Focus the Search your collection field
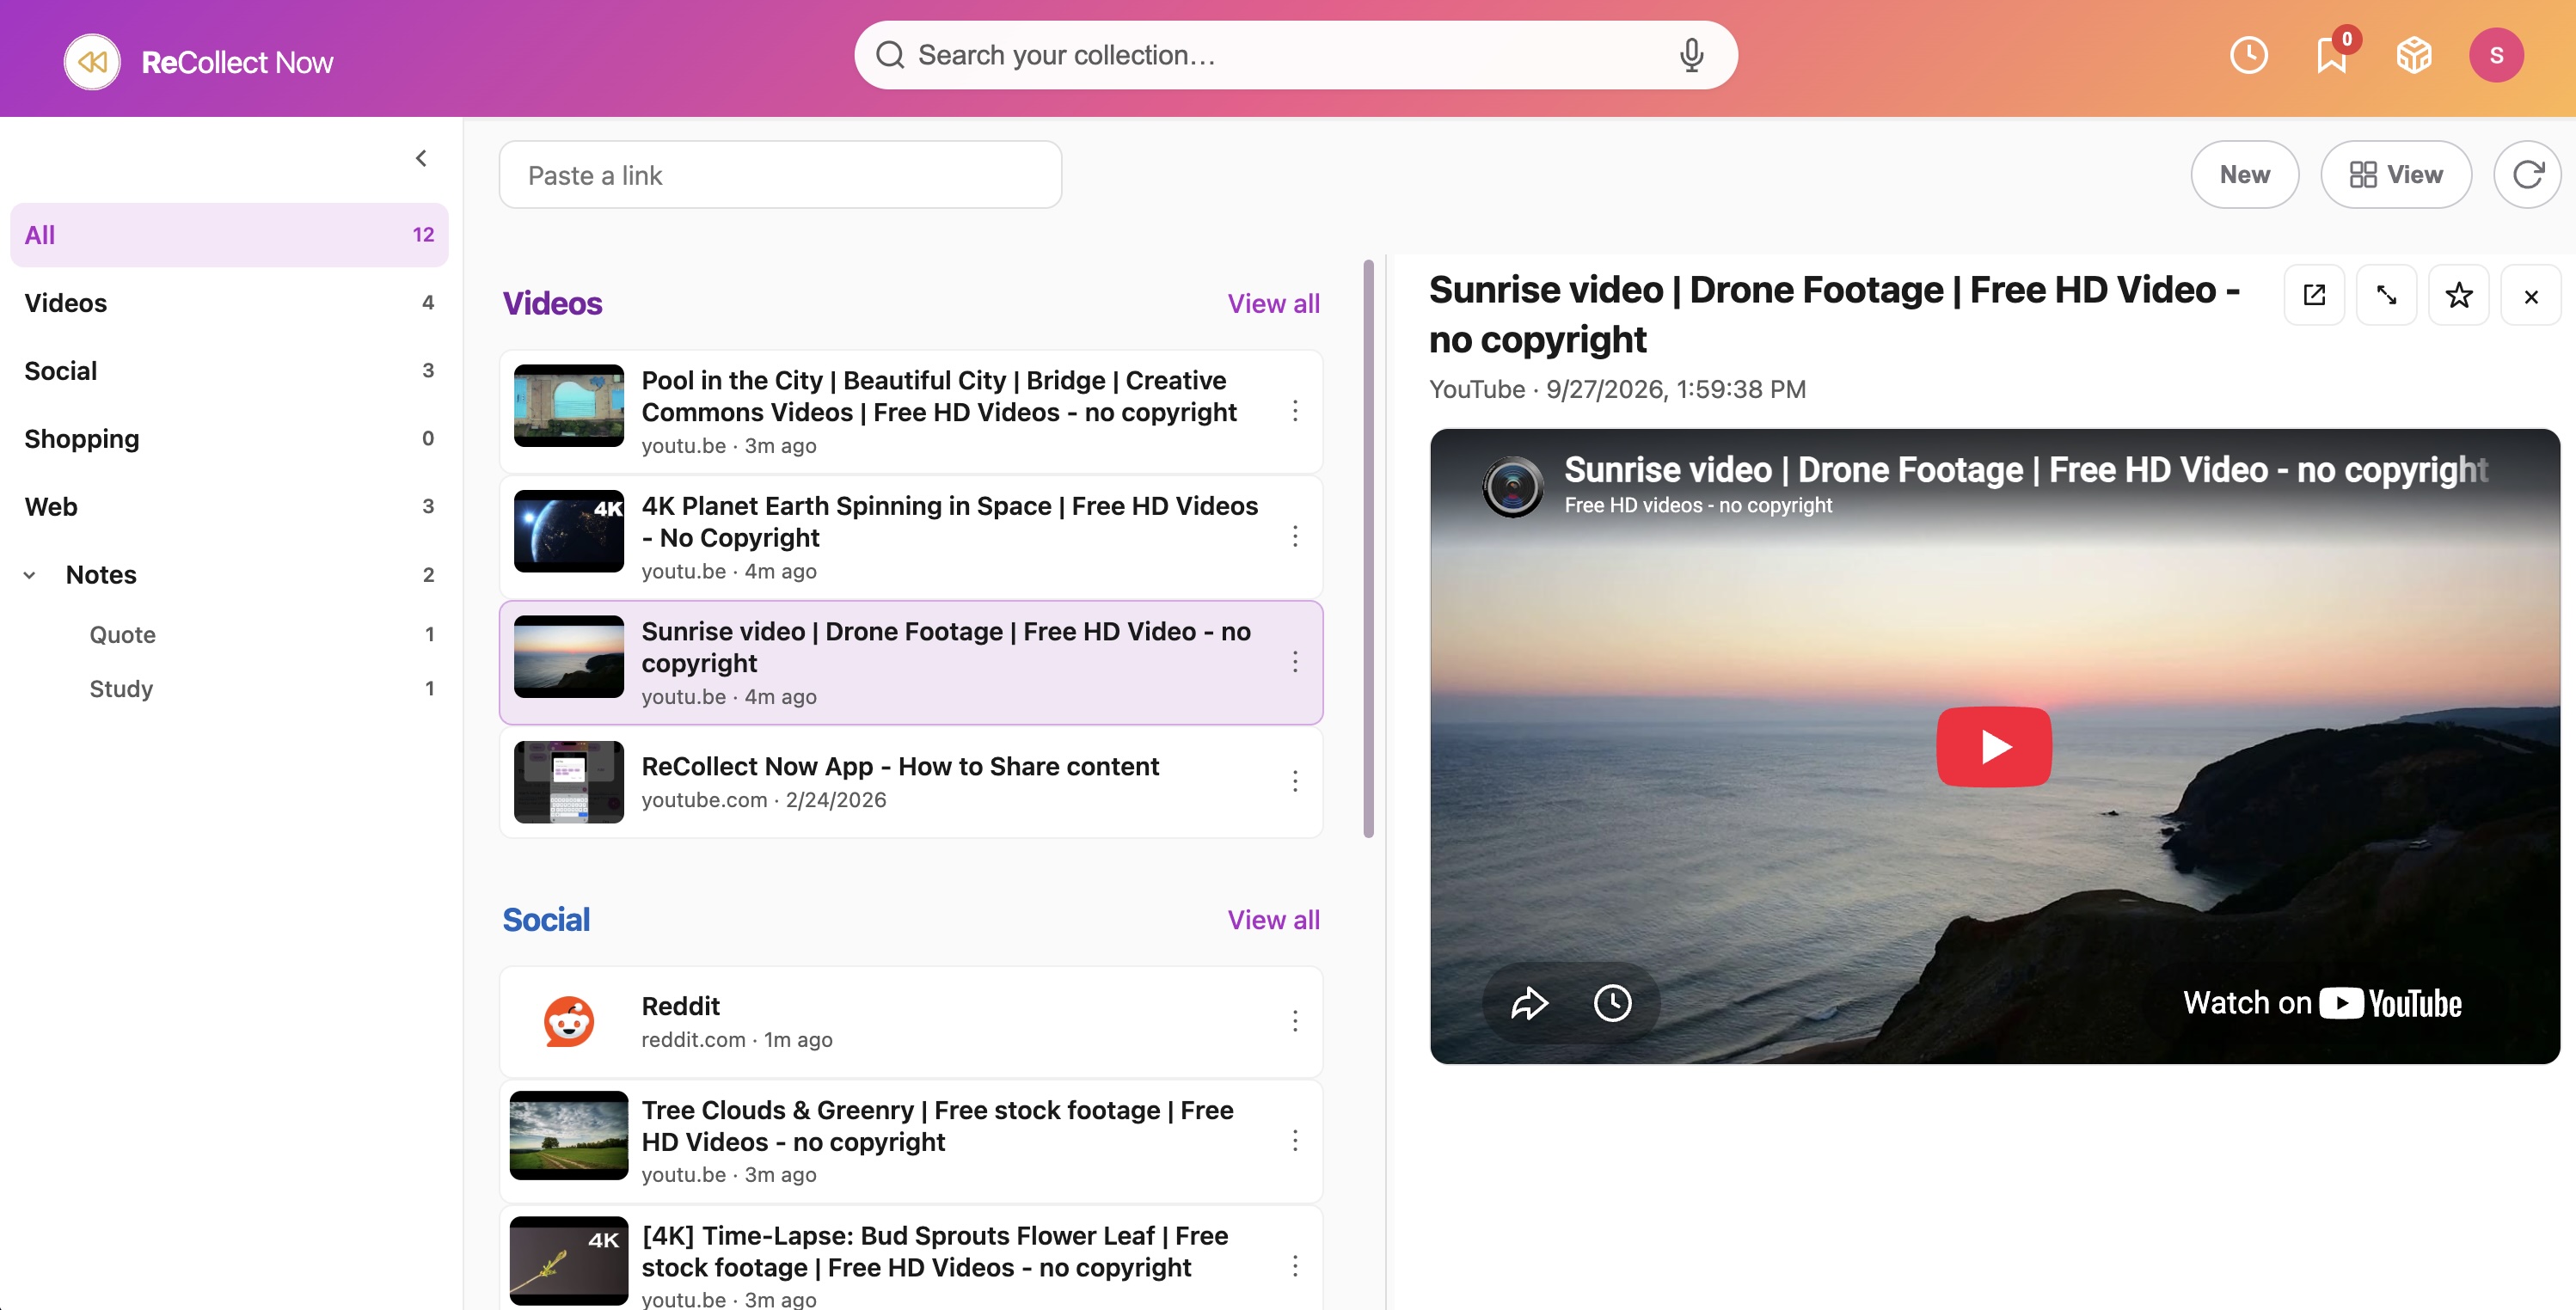This screenshot has width=2576, height=1310. point(1295,55)
